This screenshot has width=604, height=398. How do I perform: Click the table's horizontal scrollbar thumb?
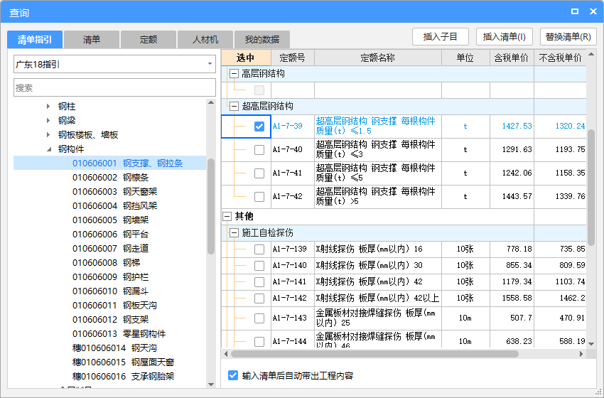point(374,354)
